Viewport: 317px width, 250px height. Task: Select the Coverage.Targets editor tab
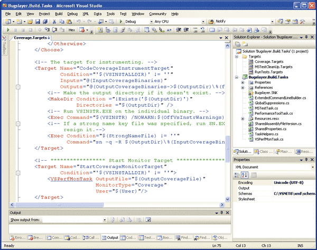point(31,38)
